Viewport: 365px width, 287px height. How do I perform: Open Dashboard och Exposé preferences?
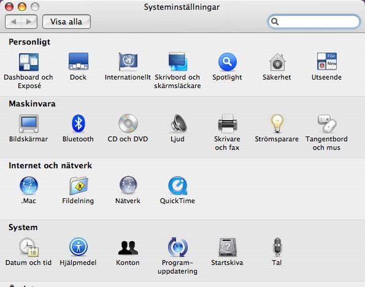point(29,62)
